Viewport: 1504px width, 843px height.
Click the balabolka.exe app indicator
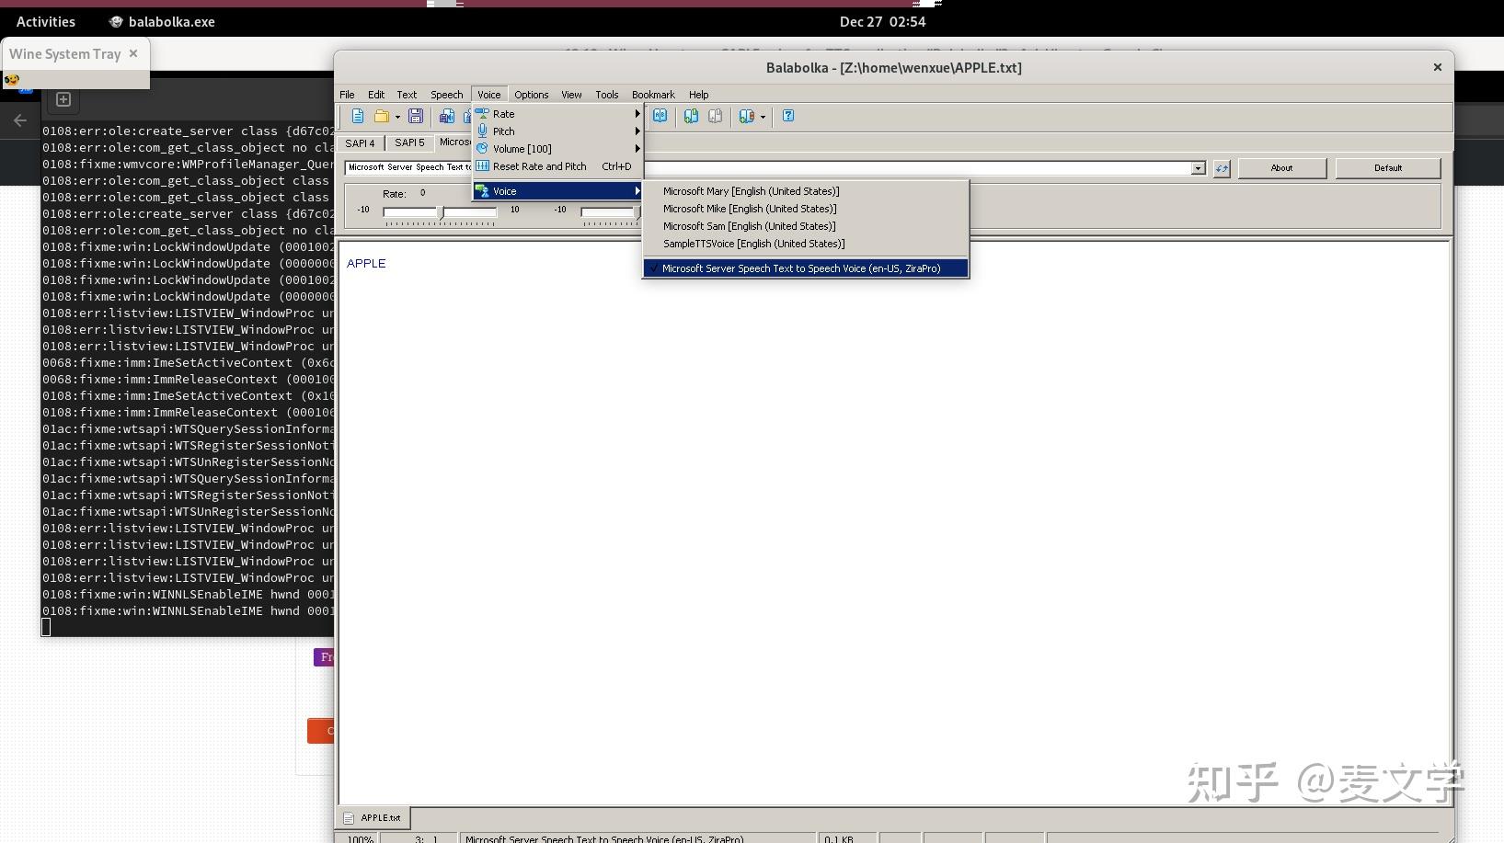162,22
